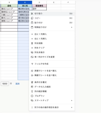Hide column via 列を非表示 eye icon
This screenshot has width=101, height=114.
pyautogui.click(x=32, y=52)
